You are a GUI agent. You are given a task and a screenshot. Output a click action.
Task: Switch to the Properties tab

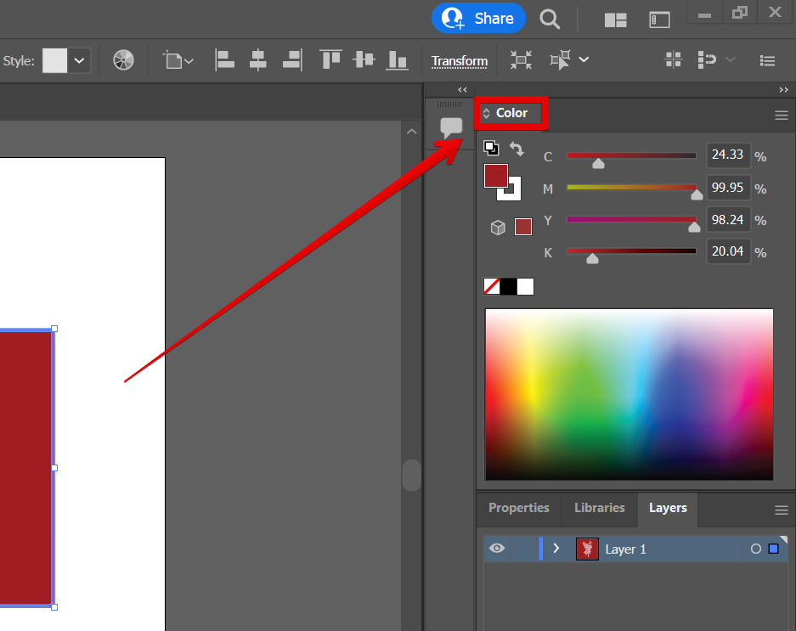click(519, 508)
